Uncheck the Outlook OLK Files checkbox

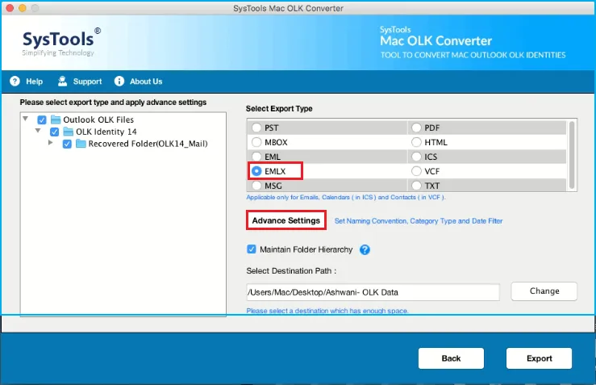pos(42,119)
